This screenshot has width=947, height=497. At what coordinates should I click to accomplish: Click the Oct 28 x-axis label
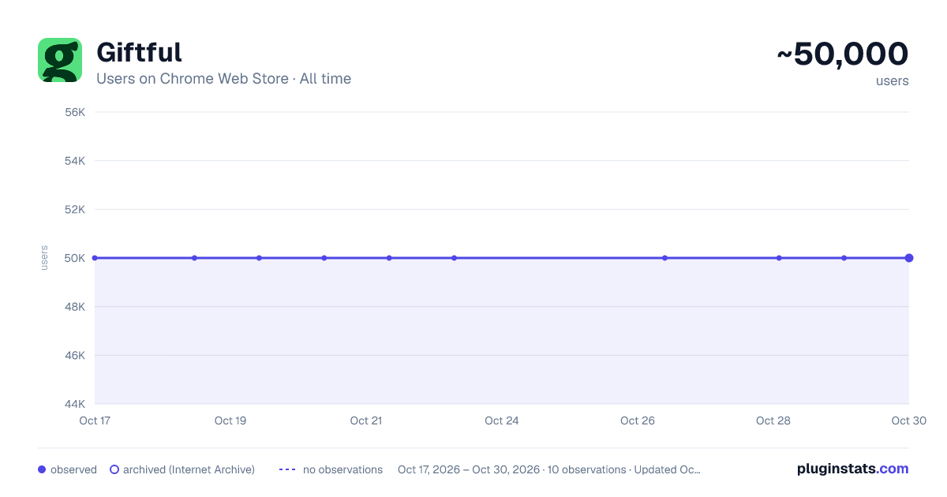(773, 420)
